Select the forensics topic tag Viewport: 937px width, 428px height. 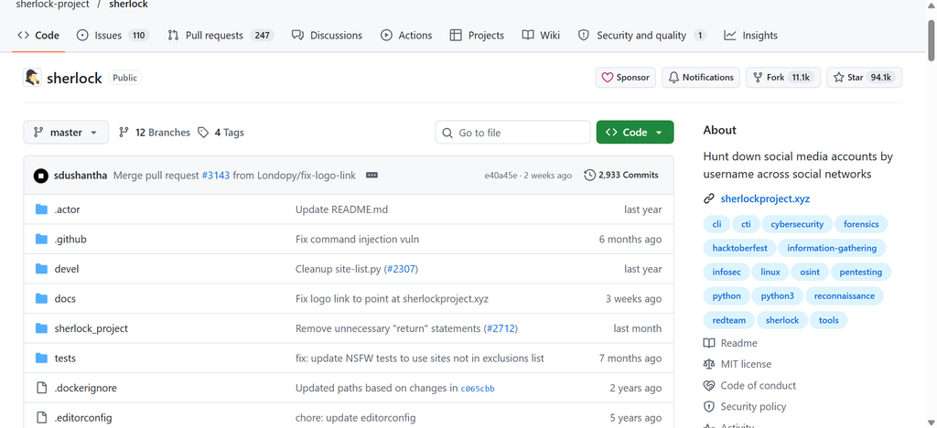861,224
